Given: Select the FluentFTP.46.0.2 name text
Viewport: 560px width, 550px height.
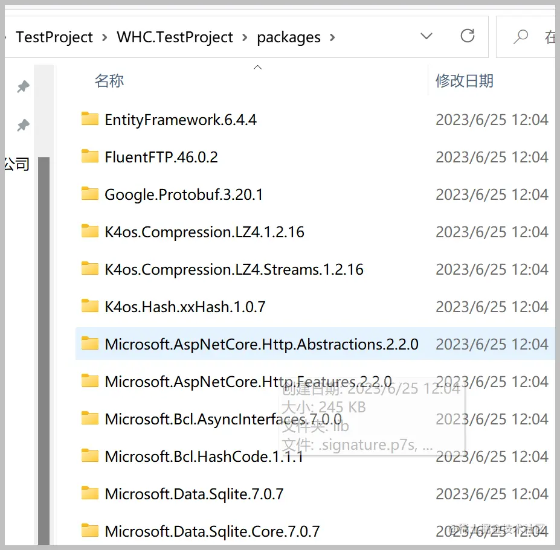Looking at the screenshot, I should (161, 158).
